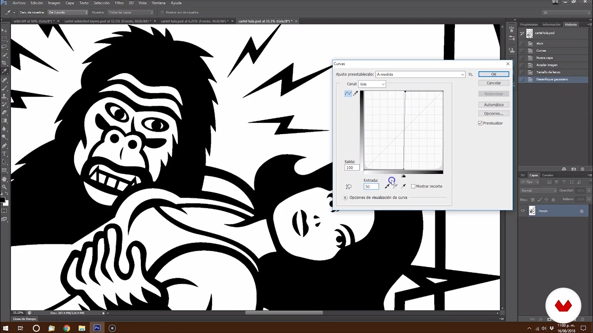Pick the black point eyedropper in Curvas
Image resolution: width=593 pixels, height=333 pixels.
(387, 186)
